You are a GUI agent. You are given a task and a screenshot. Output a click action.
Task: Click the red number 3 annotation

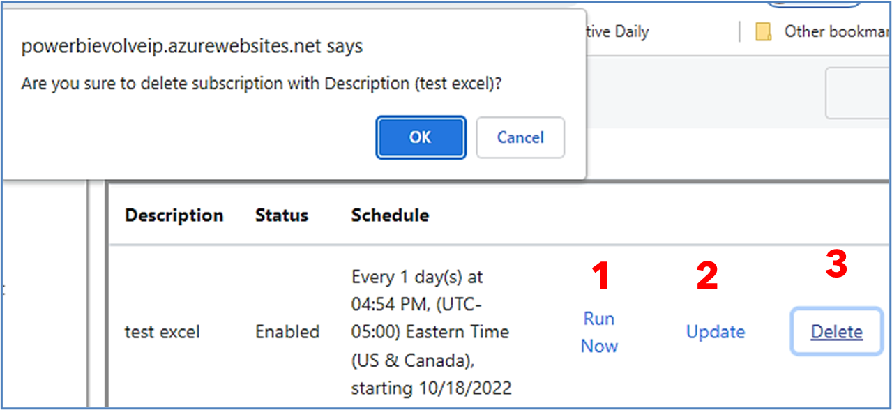[x=836, y=265]
